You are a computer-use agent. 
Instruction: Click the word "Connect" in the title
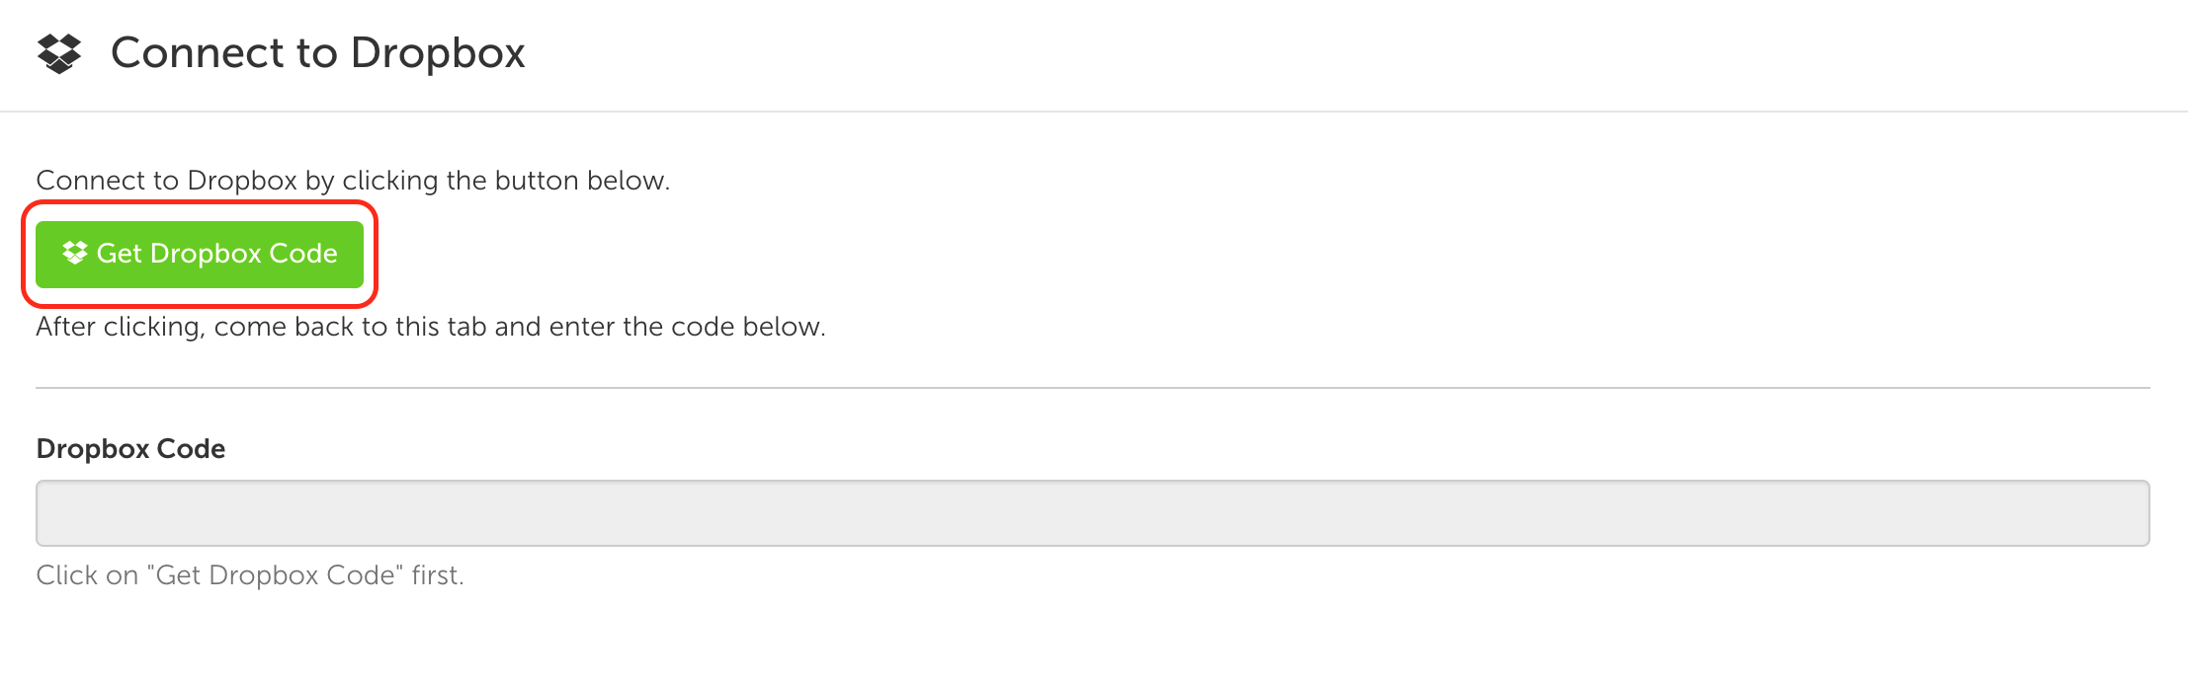(199, 53)
